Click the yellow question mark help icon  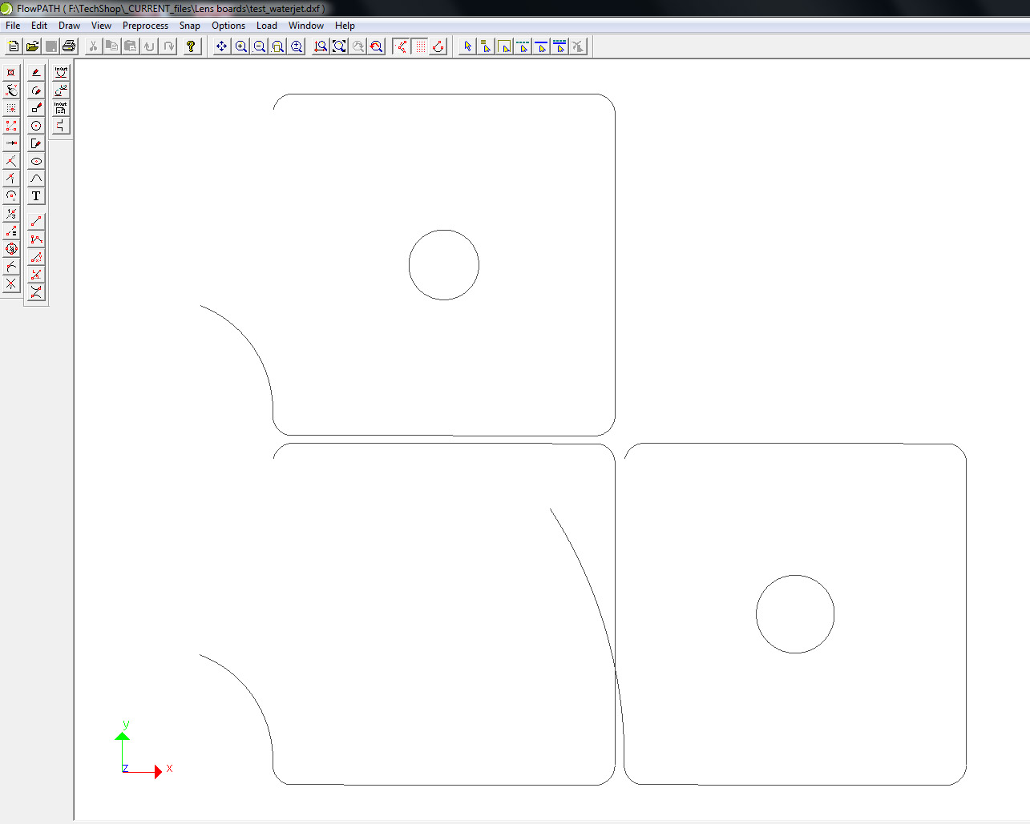click(x=191, y=46)
